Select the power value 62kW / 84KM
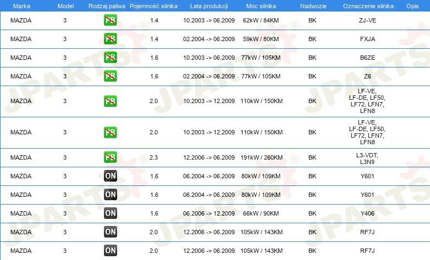This screenshot has height=260, width=430. 261,20
